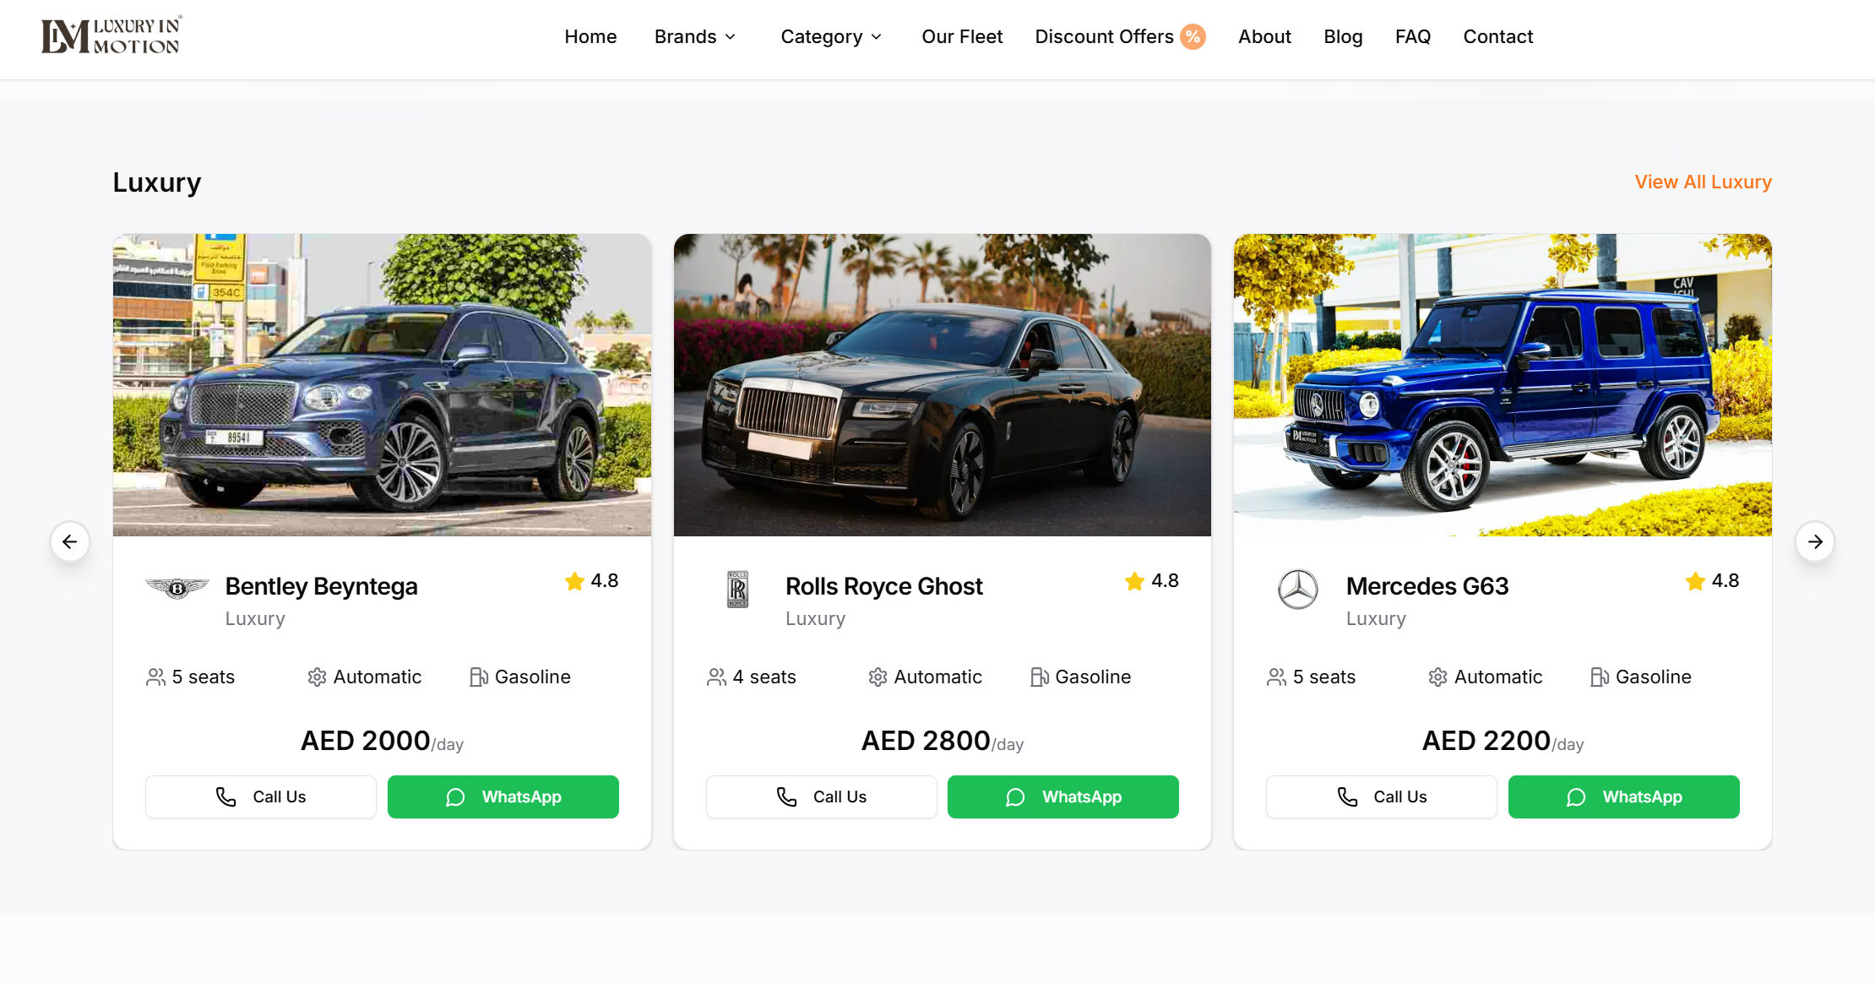Click the discount percent badge icon
The height and width of the screenshot is (984, 1875).
coord(1193,36)
